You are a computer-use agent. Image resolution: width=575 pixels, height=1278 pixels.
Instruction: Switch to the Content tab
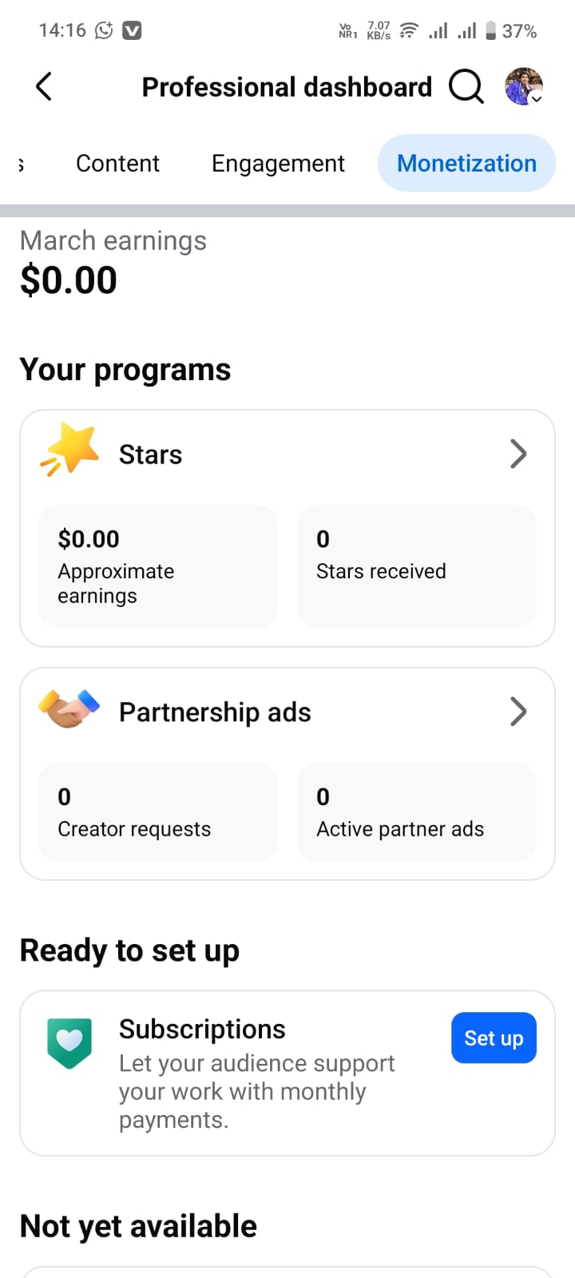pyautogui.click(x=117, y=163)
